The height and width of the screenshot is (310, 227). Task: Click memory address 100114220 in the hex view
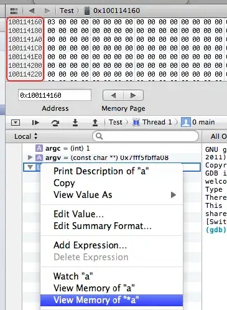(25, 74)
